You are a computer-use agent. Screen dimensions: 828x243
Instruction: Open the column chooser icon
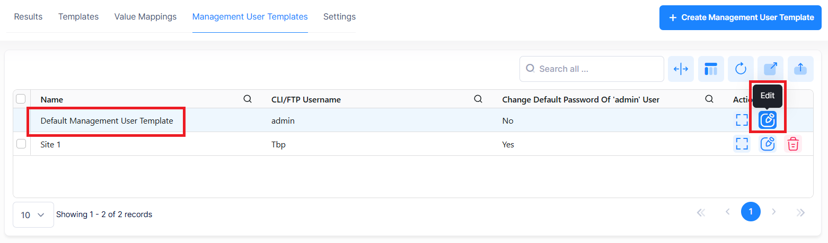[x=711, y=69]
